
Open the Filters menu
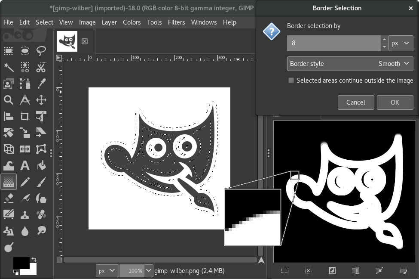click(x=176, y=22)
